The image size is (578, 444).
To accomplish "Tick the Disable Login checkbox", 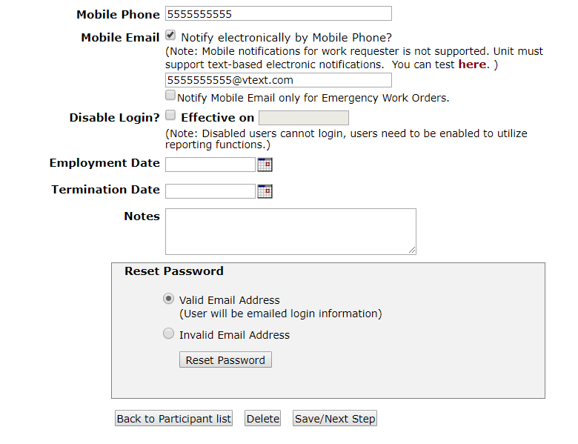I will (170, 115).
